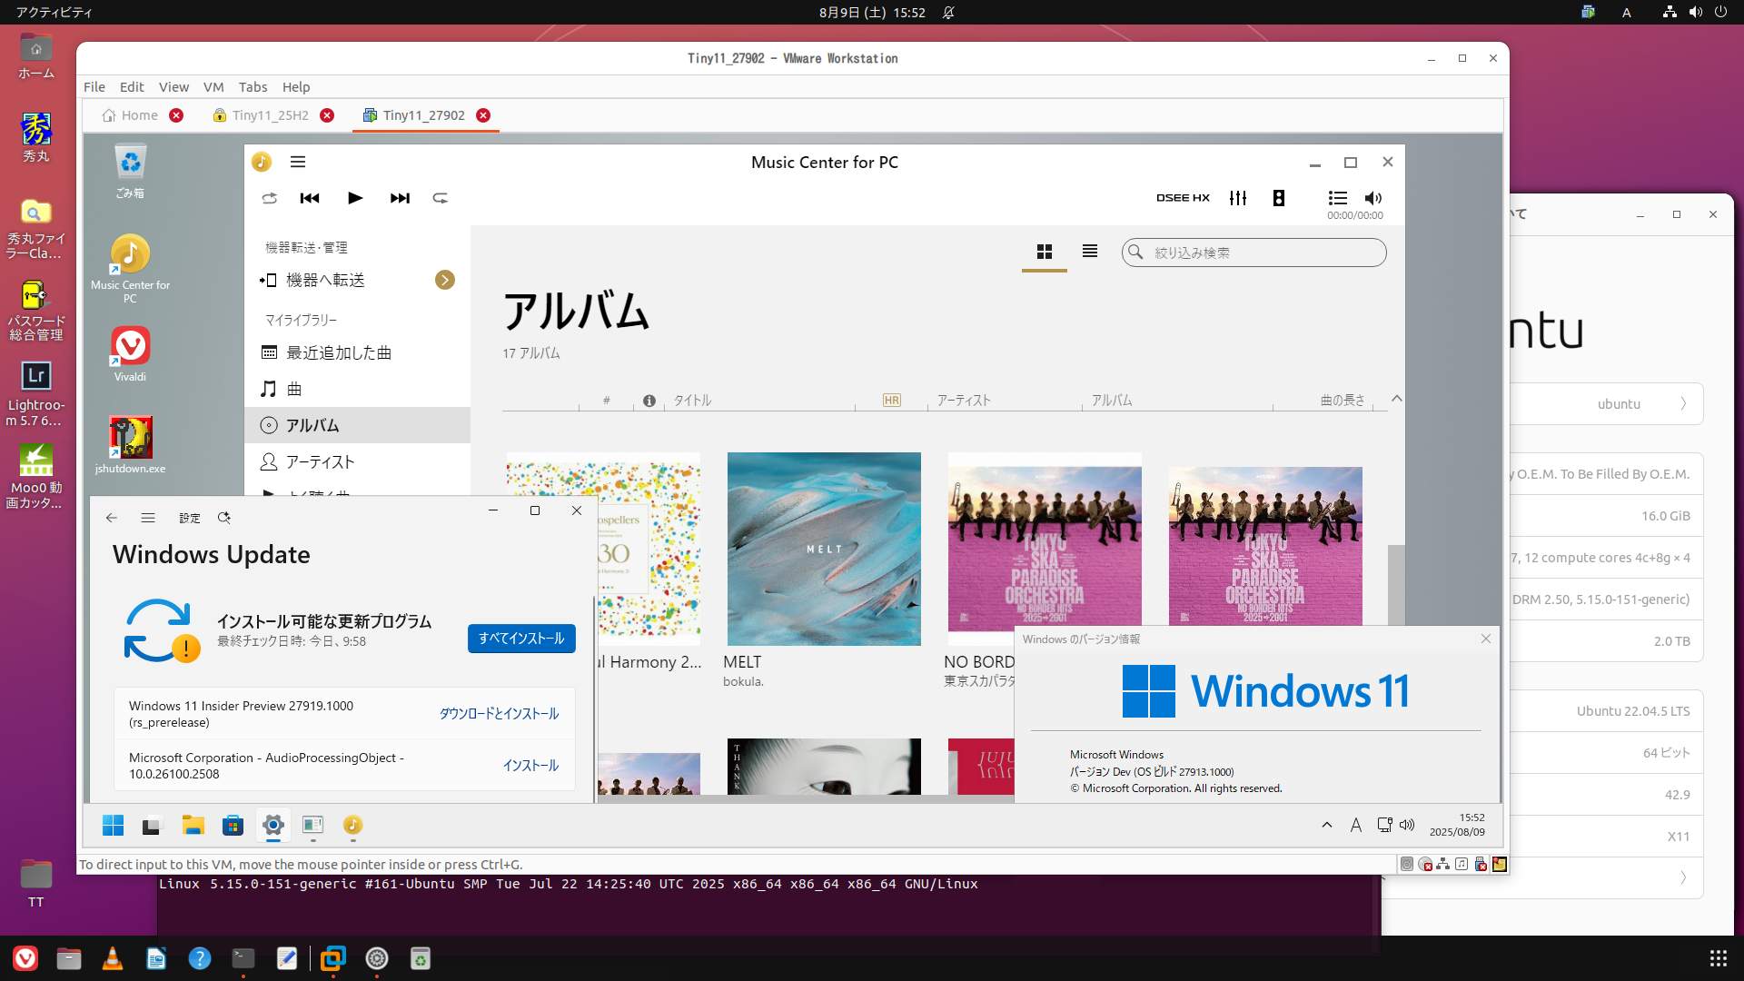Sort albums by アーティスト column
The image size is (1744, 981).
[964, 401]
